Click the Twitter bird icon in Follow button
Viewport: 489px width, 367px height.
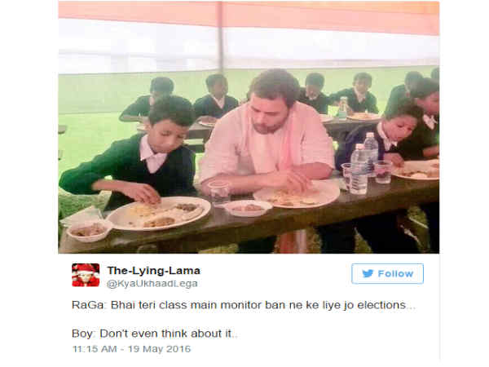[368, 274]
